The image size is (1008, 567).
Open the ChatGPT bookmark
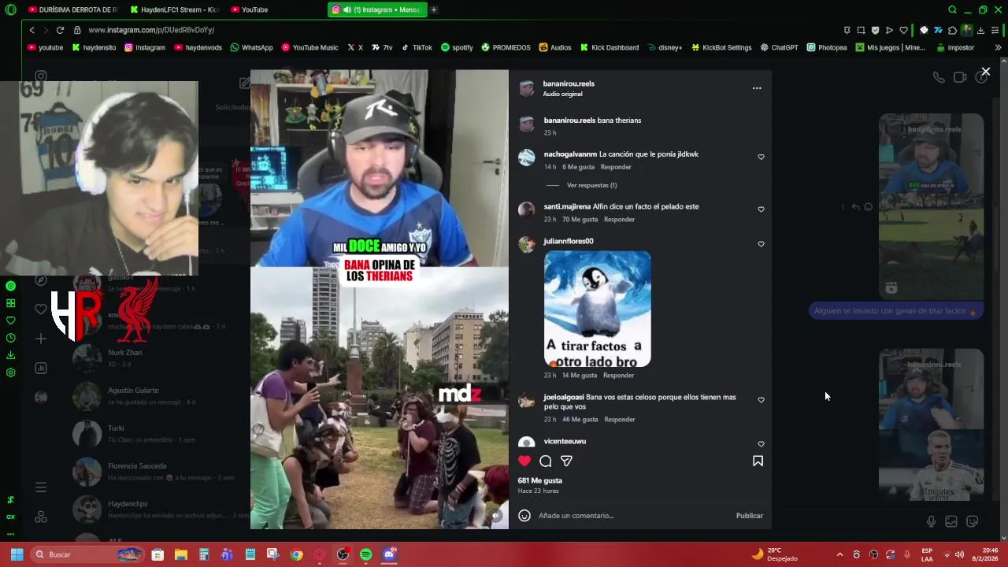779,47
